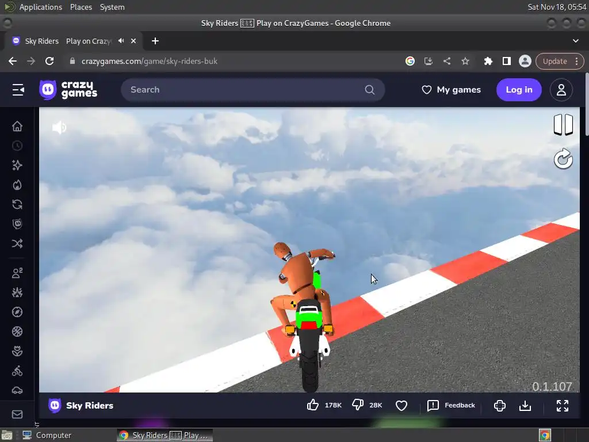Open Chrome three-dot menu

(x=577, y=61)
